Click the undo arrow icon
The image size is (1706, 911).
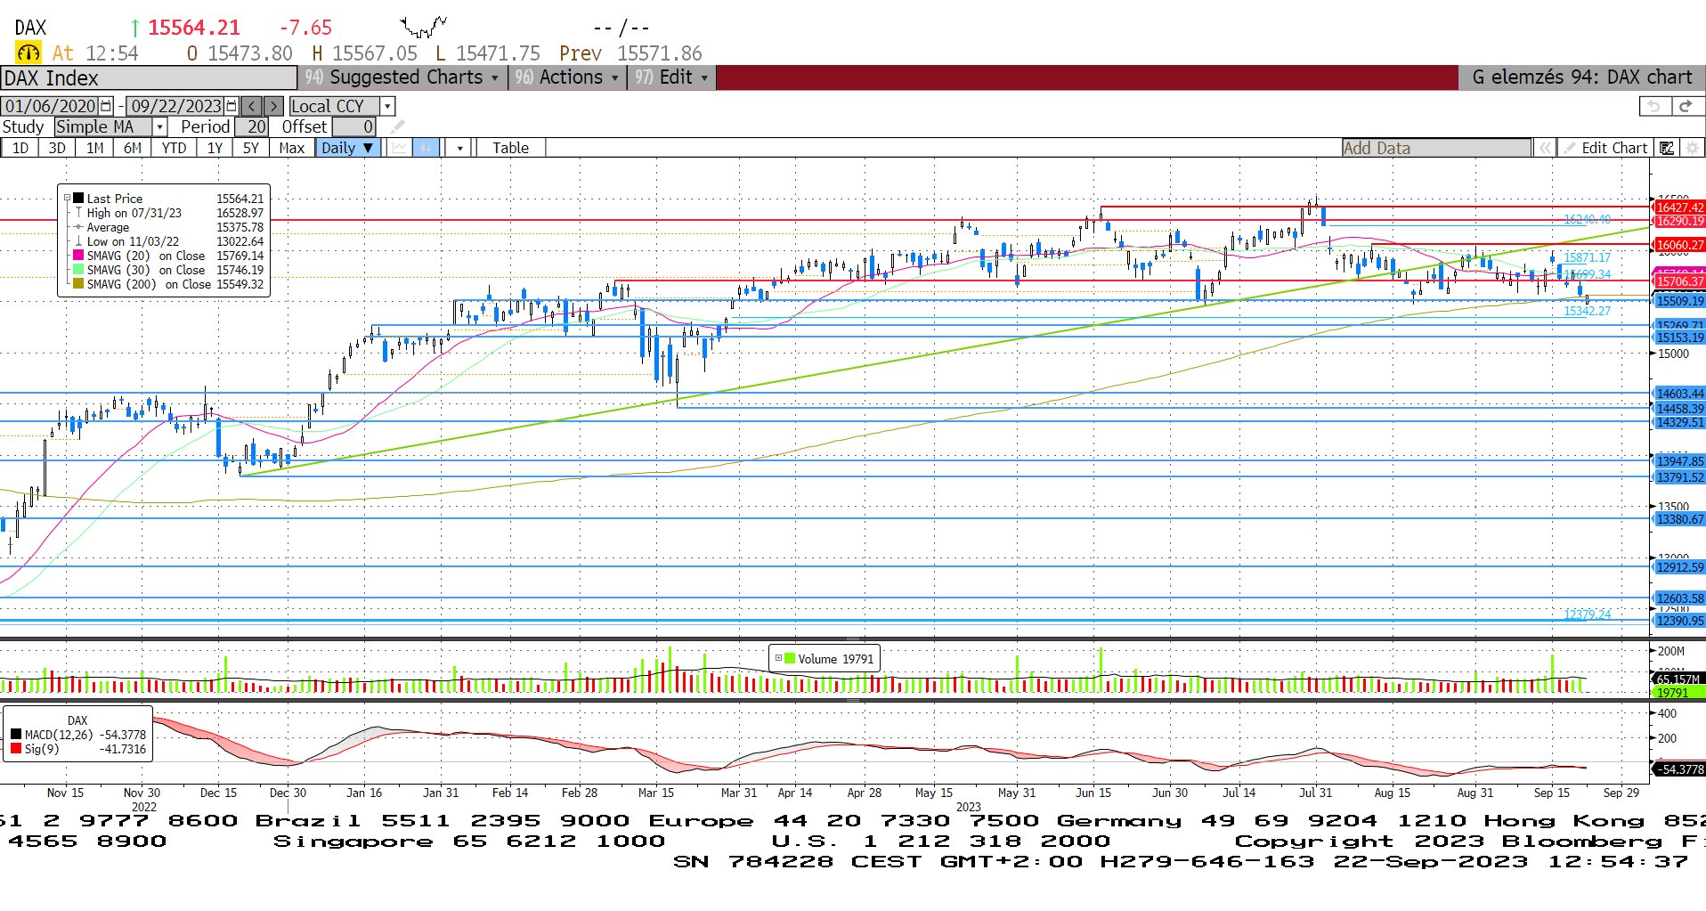1654,106
